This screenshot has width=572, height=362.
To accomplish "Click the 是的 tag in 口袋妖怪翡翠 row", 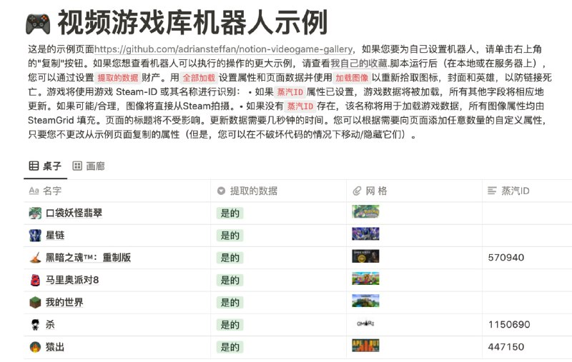I will pyautogui.click(x=230, y=213).
